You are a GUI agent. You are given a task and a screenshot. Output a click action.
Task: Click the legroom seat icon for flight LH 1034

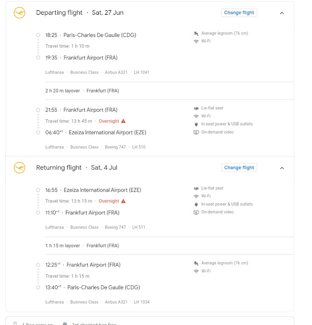click(x=196, y=263)
